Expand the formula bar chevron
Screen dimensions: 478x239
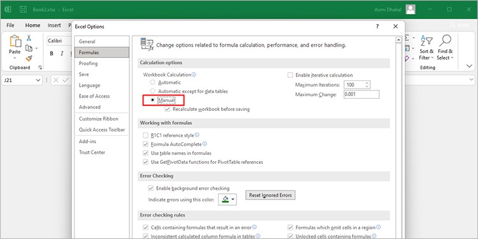point(471,80)
